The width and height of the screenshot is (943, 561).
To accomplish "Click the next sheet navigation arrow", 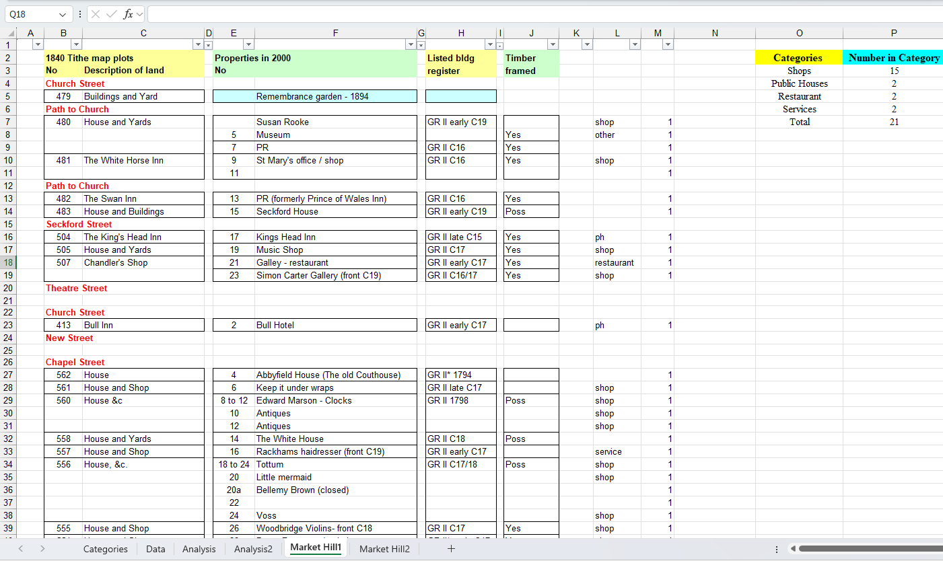I will pos(42,549).
